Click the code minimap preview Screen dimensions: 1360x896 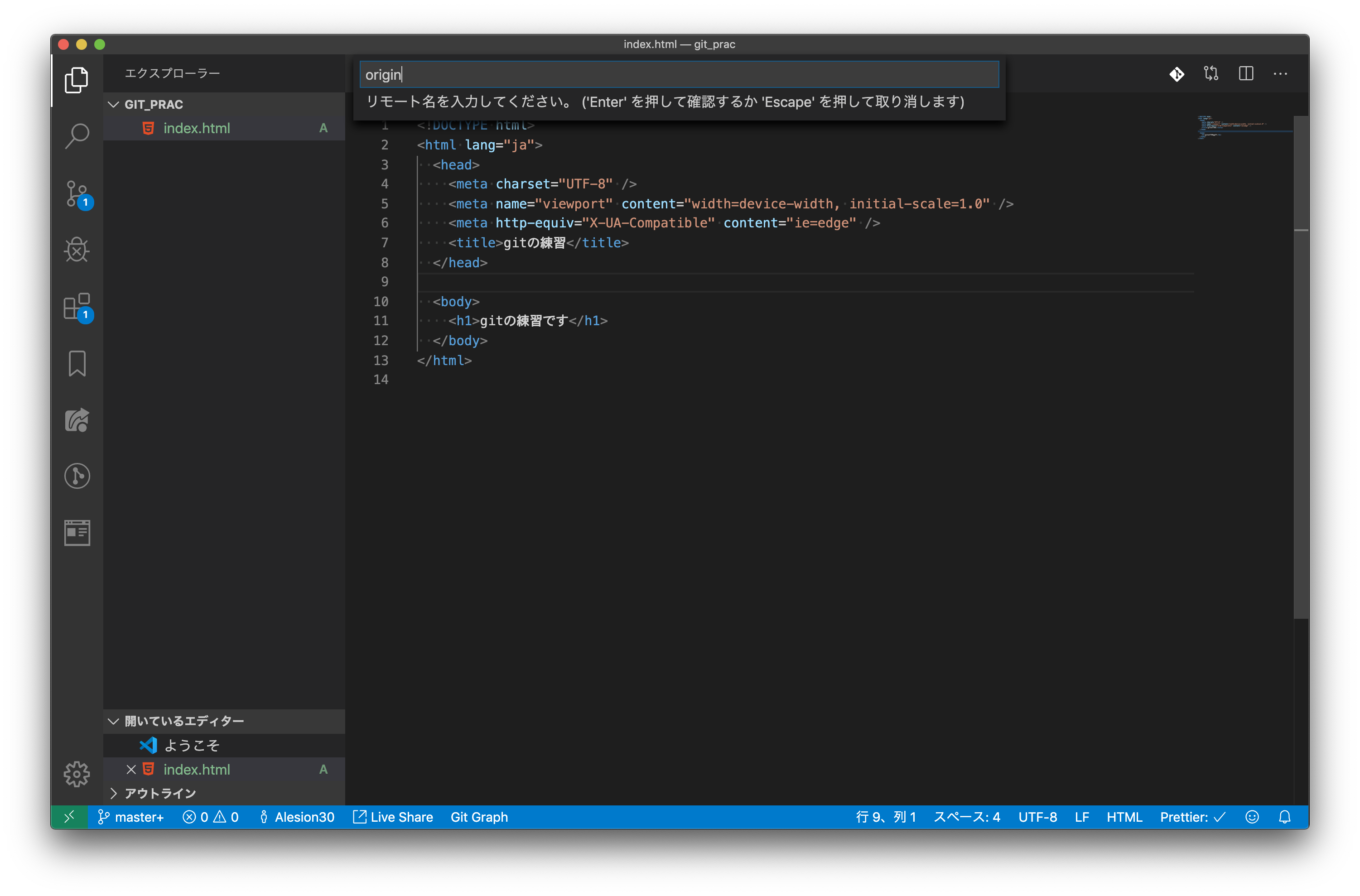(1244, 128)
